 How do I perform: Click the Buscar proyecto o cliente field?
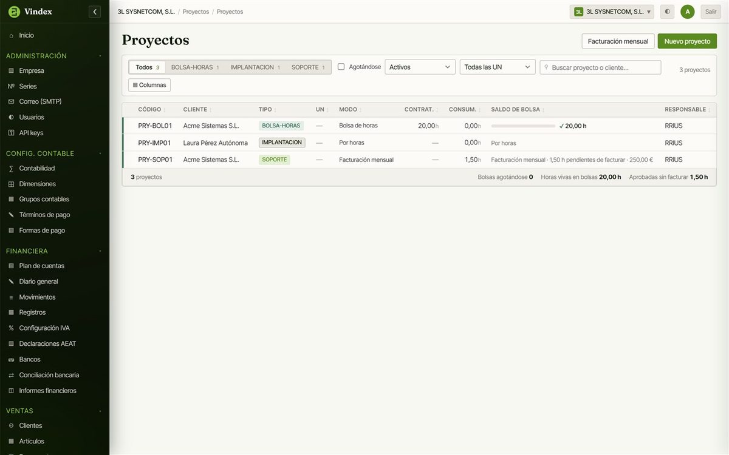click(600, 67)
